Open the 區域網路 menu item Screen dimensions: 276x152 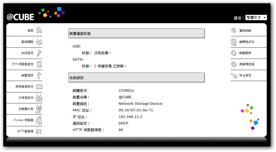click(x=27, y=42)
